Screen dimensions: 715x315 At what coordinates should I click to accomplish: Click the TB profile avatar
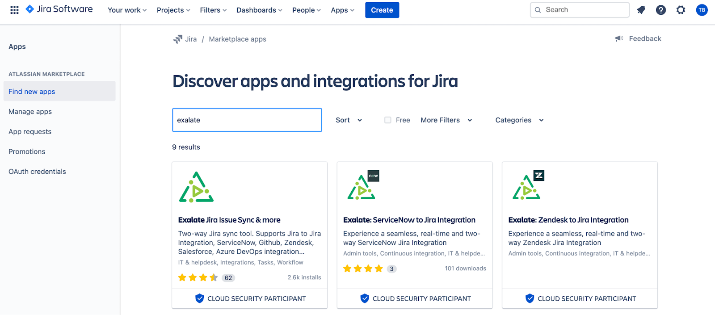pos(702,10)
